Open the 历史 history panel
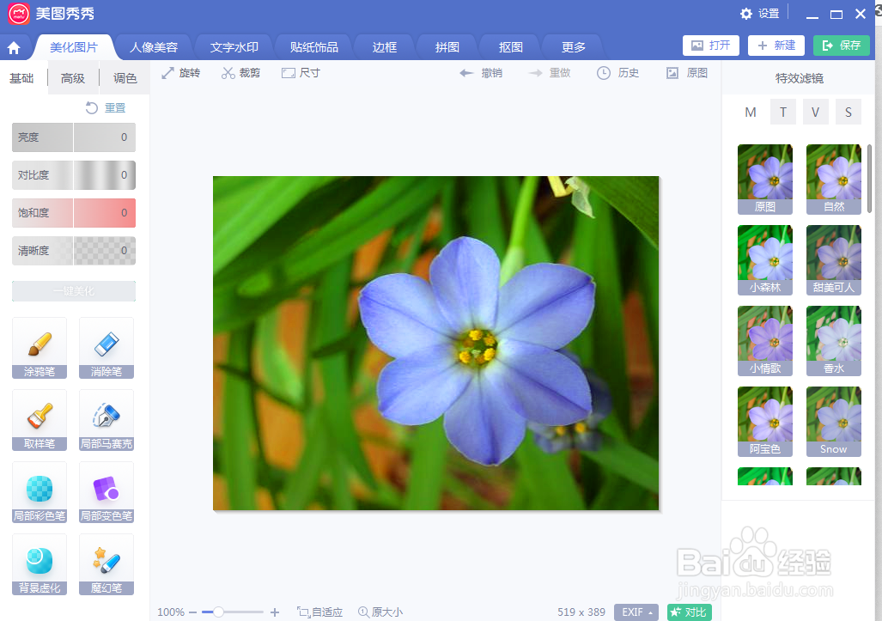 click(x=617, y=73)
